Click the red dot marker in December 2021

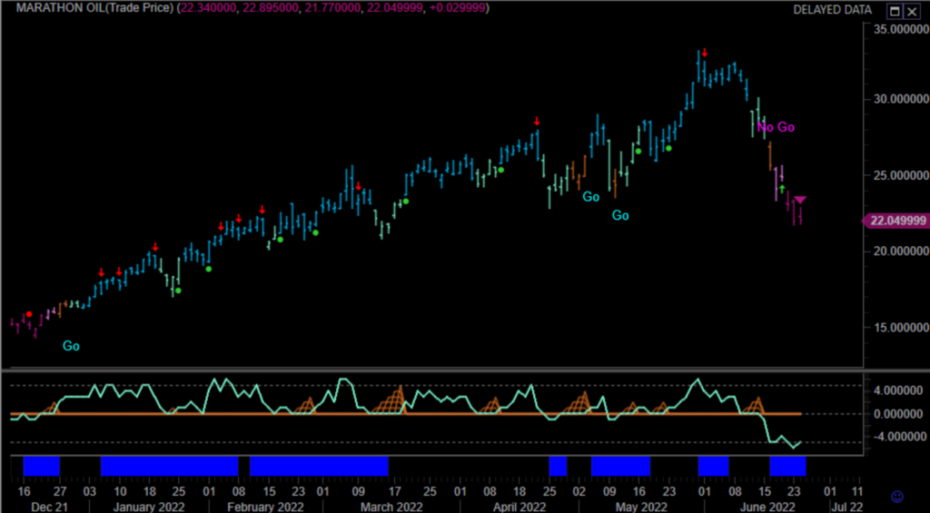click(x=28, y=314)
